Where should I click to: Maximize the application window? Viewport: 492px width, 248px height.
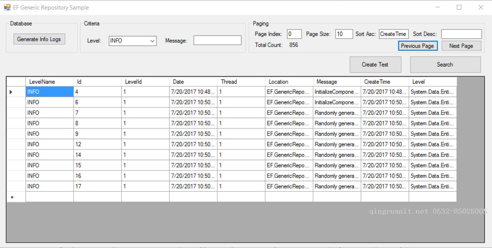459,7
